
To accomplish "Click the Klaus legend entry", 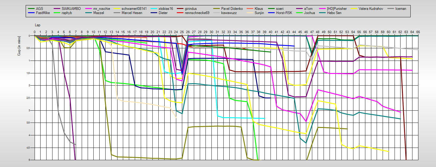I will 259,9.
